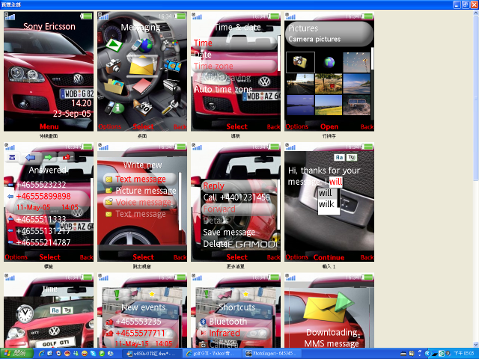Select the Messaging menu preview thumbnail

tap(142, 72)
